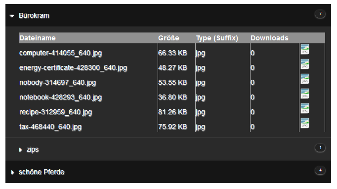Open computer-414055_640.jpg file link
337x189 pixels.
(x=61, y=53)
